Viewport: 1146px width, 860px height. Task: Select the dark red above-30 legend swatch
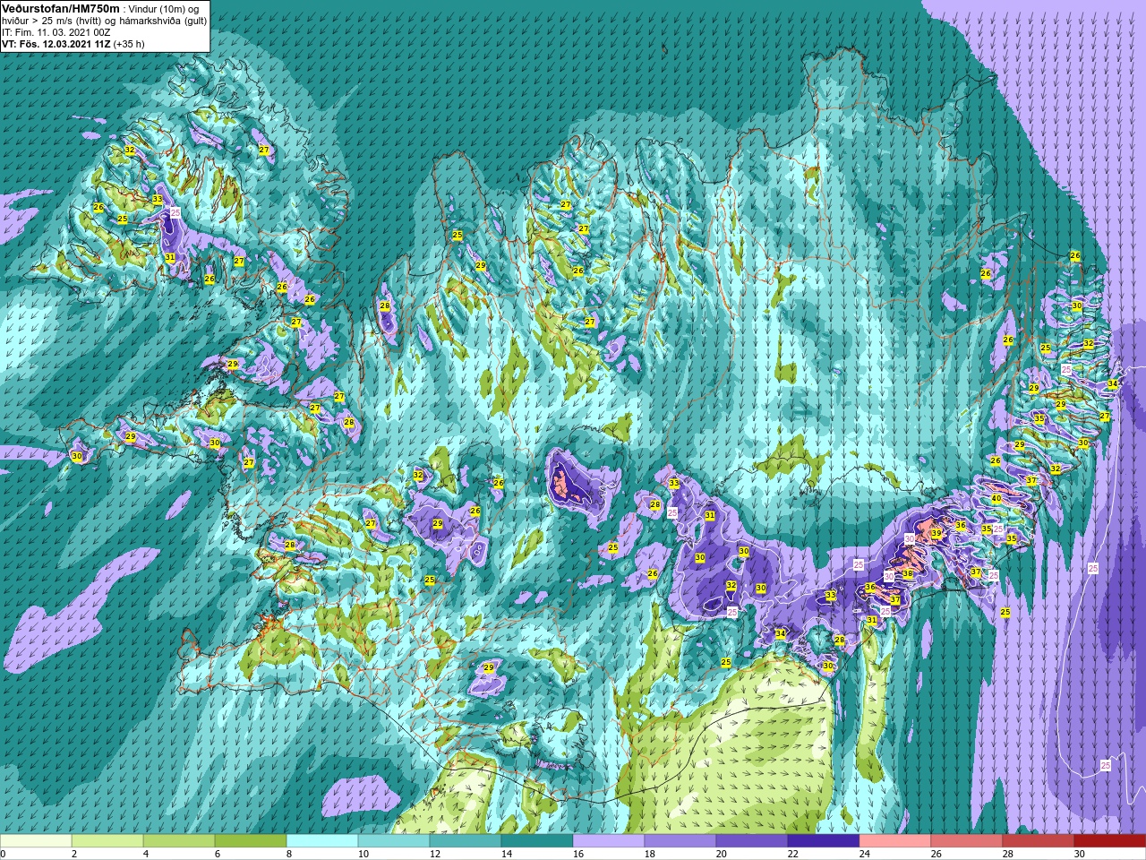coord(1110,841)
